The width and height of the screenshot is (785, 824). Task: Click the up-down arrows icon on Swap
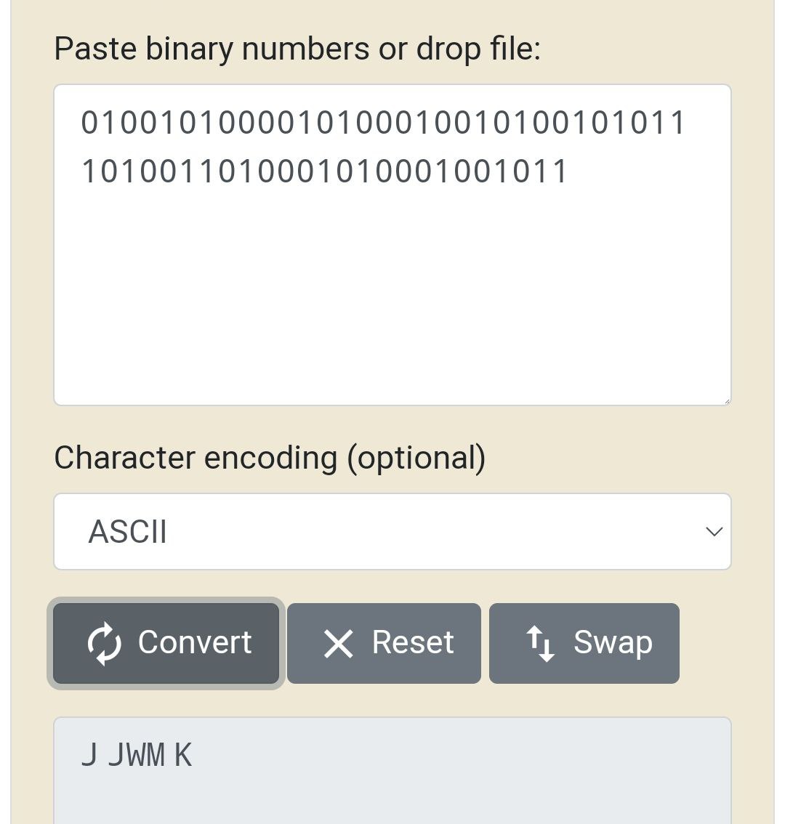(x=540, y=643)
